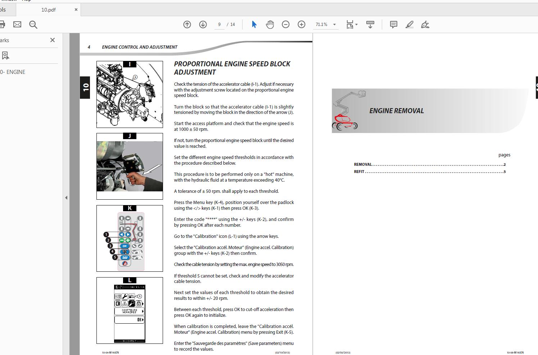538x355 pixels.
Task: Open the Sign document pen tool
Action: [425, 25]
